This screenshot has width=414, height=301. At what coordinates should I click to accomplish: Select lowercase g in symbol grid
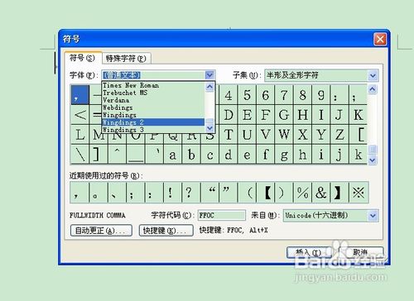[x=284, y=155]
